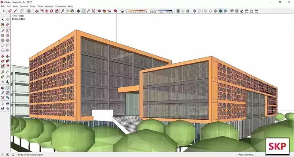This screenshot has width=294, height=157.
Task: Select the Make Component tool
Action: tap(7, 19)
